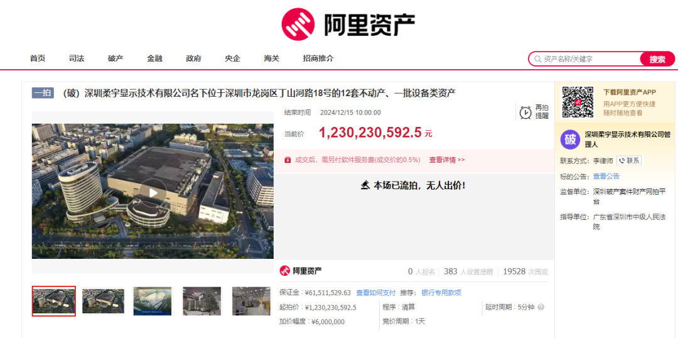This screenshot has height=338, width=678.
Task: Click the 结束时间 2024/12/15 10:00:00 value
Action: (350, 112)
